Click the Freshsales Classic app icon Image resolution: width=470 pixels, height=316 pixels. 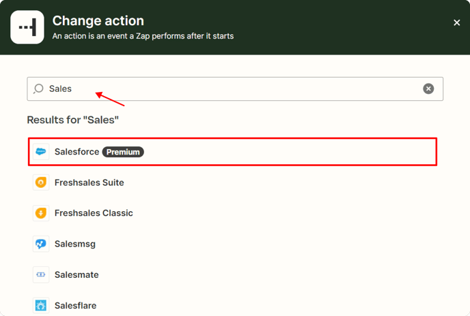41,213
